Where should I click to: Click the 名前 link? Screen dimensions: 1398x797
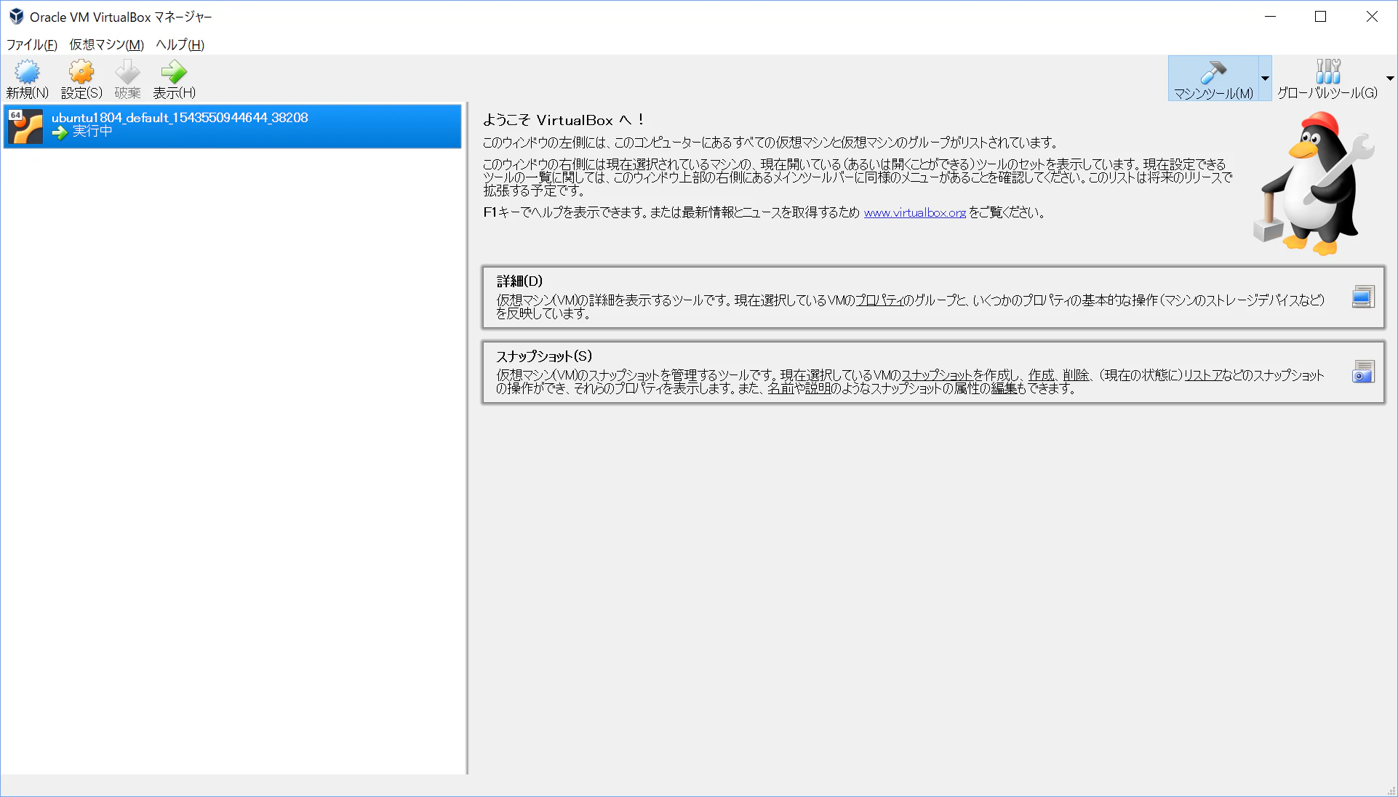point(780,388)
